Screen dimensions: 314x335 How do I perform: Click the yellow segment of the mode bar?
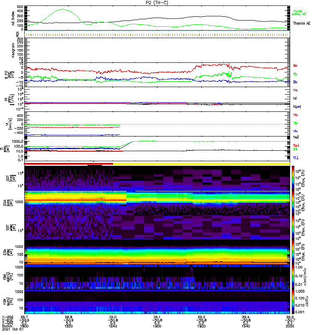[x=201, y=164]
